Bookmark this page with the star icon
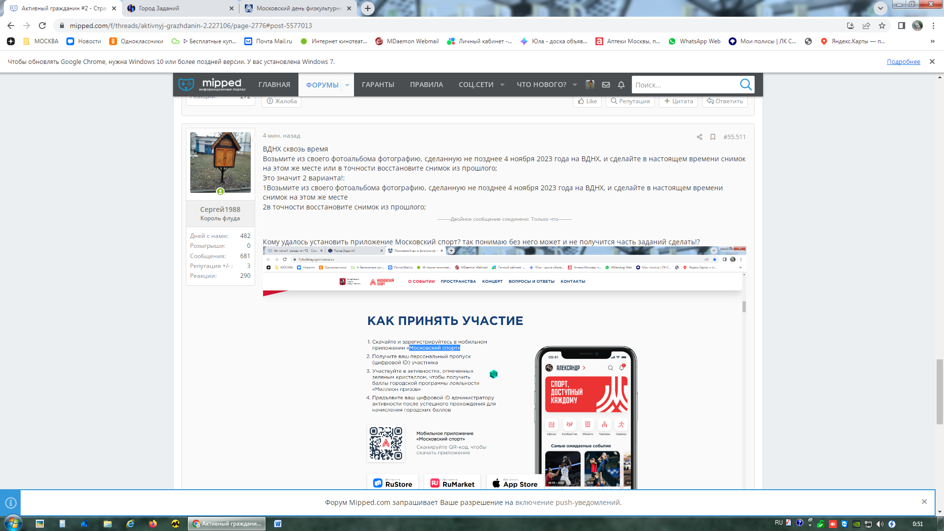The image size is (944, 531). point(882,26)
